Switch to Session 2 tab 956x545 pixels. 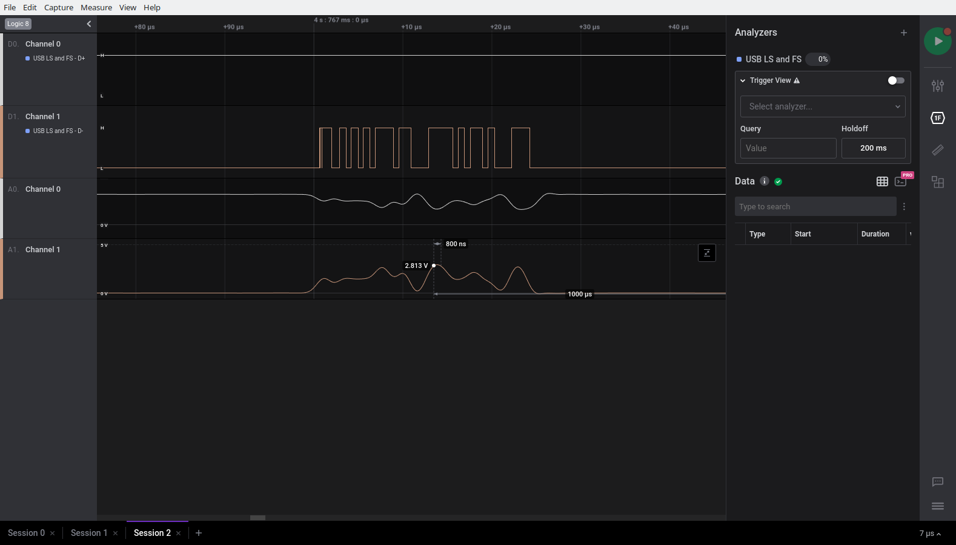152,533
